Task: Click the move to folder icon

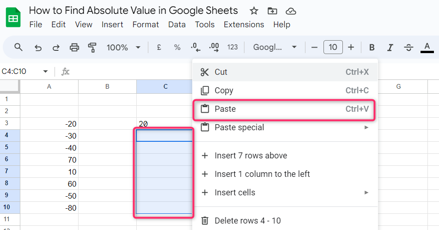Action: 272,11
